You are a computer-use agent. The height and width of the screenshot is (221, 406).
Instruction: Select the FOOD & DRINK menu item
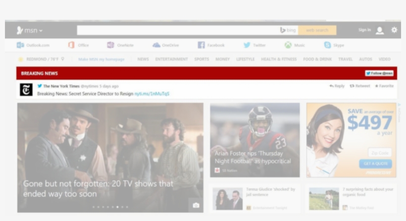point(317,59)
